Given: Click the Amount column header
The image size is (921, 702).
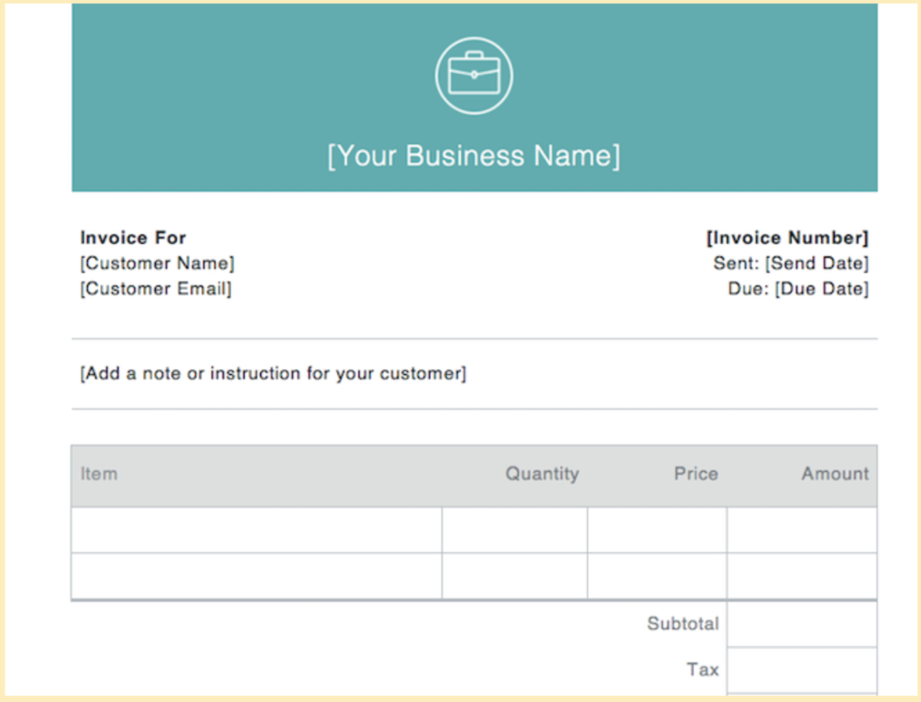Looking at the screenshot, I should (835, 473).
